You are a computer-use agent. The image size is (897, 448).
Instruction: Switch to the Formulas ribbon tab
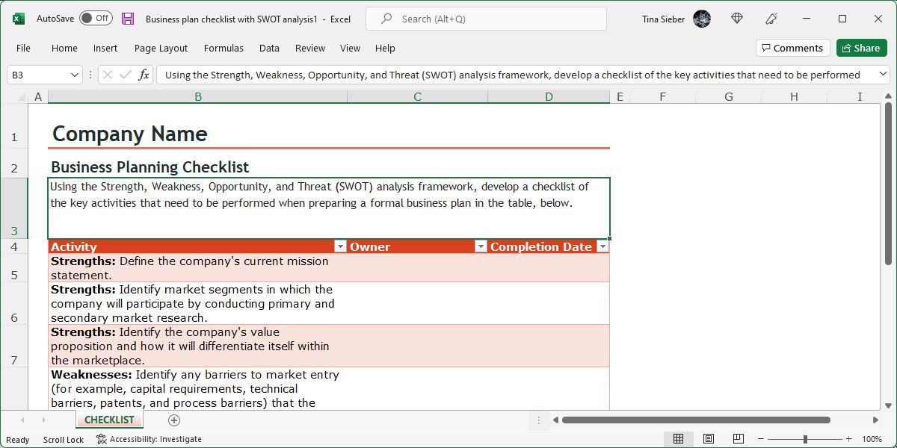tap(224, 48)
